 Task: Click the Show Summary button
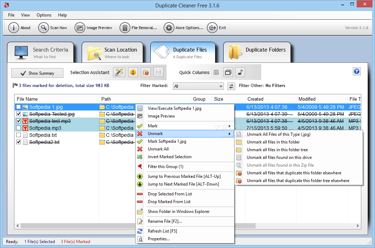coord(37,73)
